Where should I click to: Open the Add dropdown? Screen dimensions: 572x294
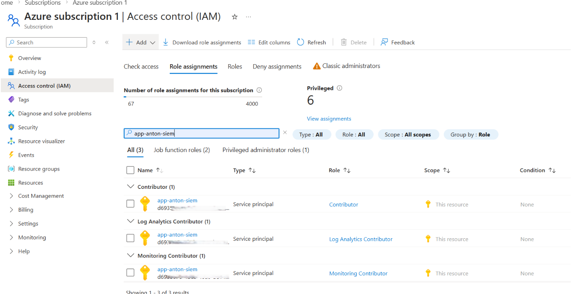(x=141, y=42)
